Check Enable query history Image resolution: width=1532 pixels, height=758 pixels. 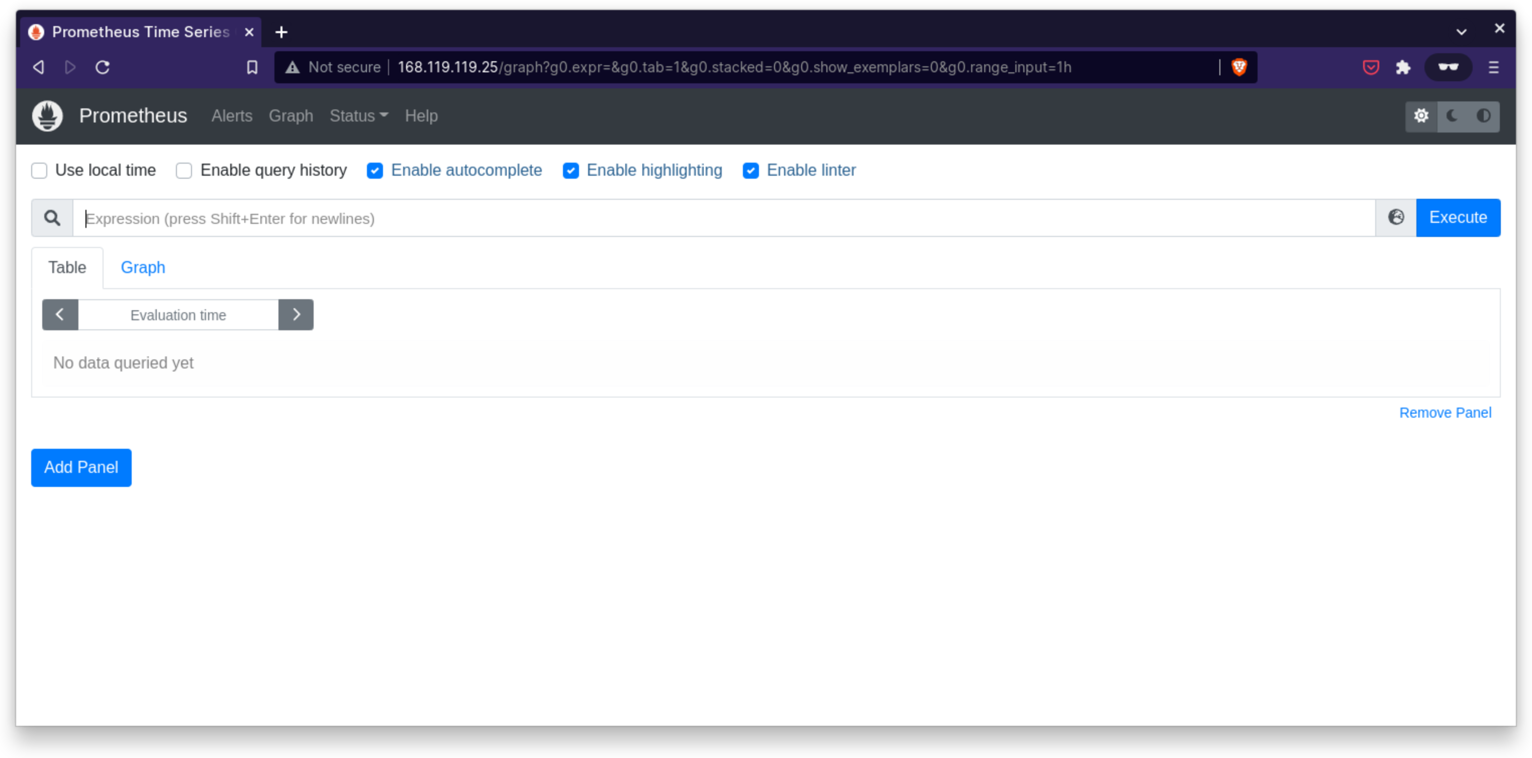coord(184,171)
